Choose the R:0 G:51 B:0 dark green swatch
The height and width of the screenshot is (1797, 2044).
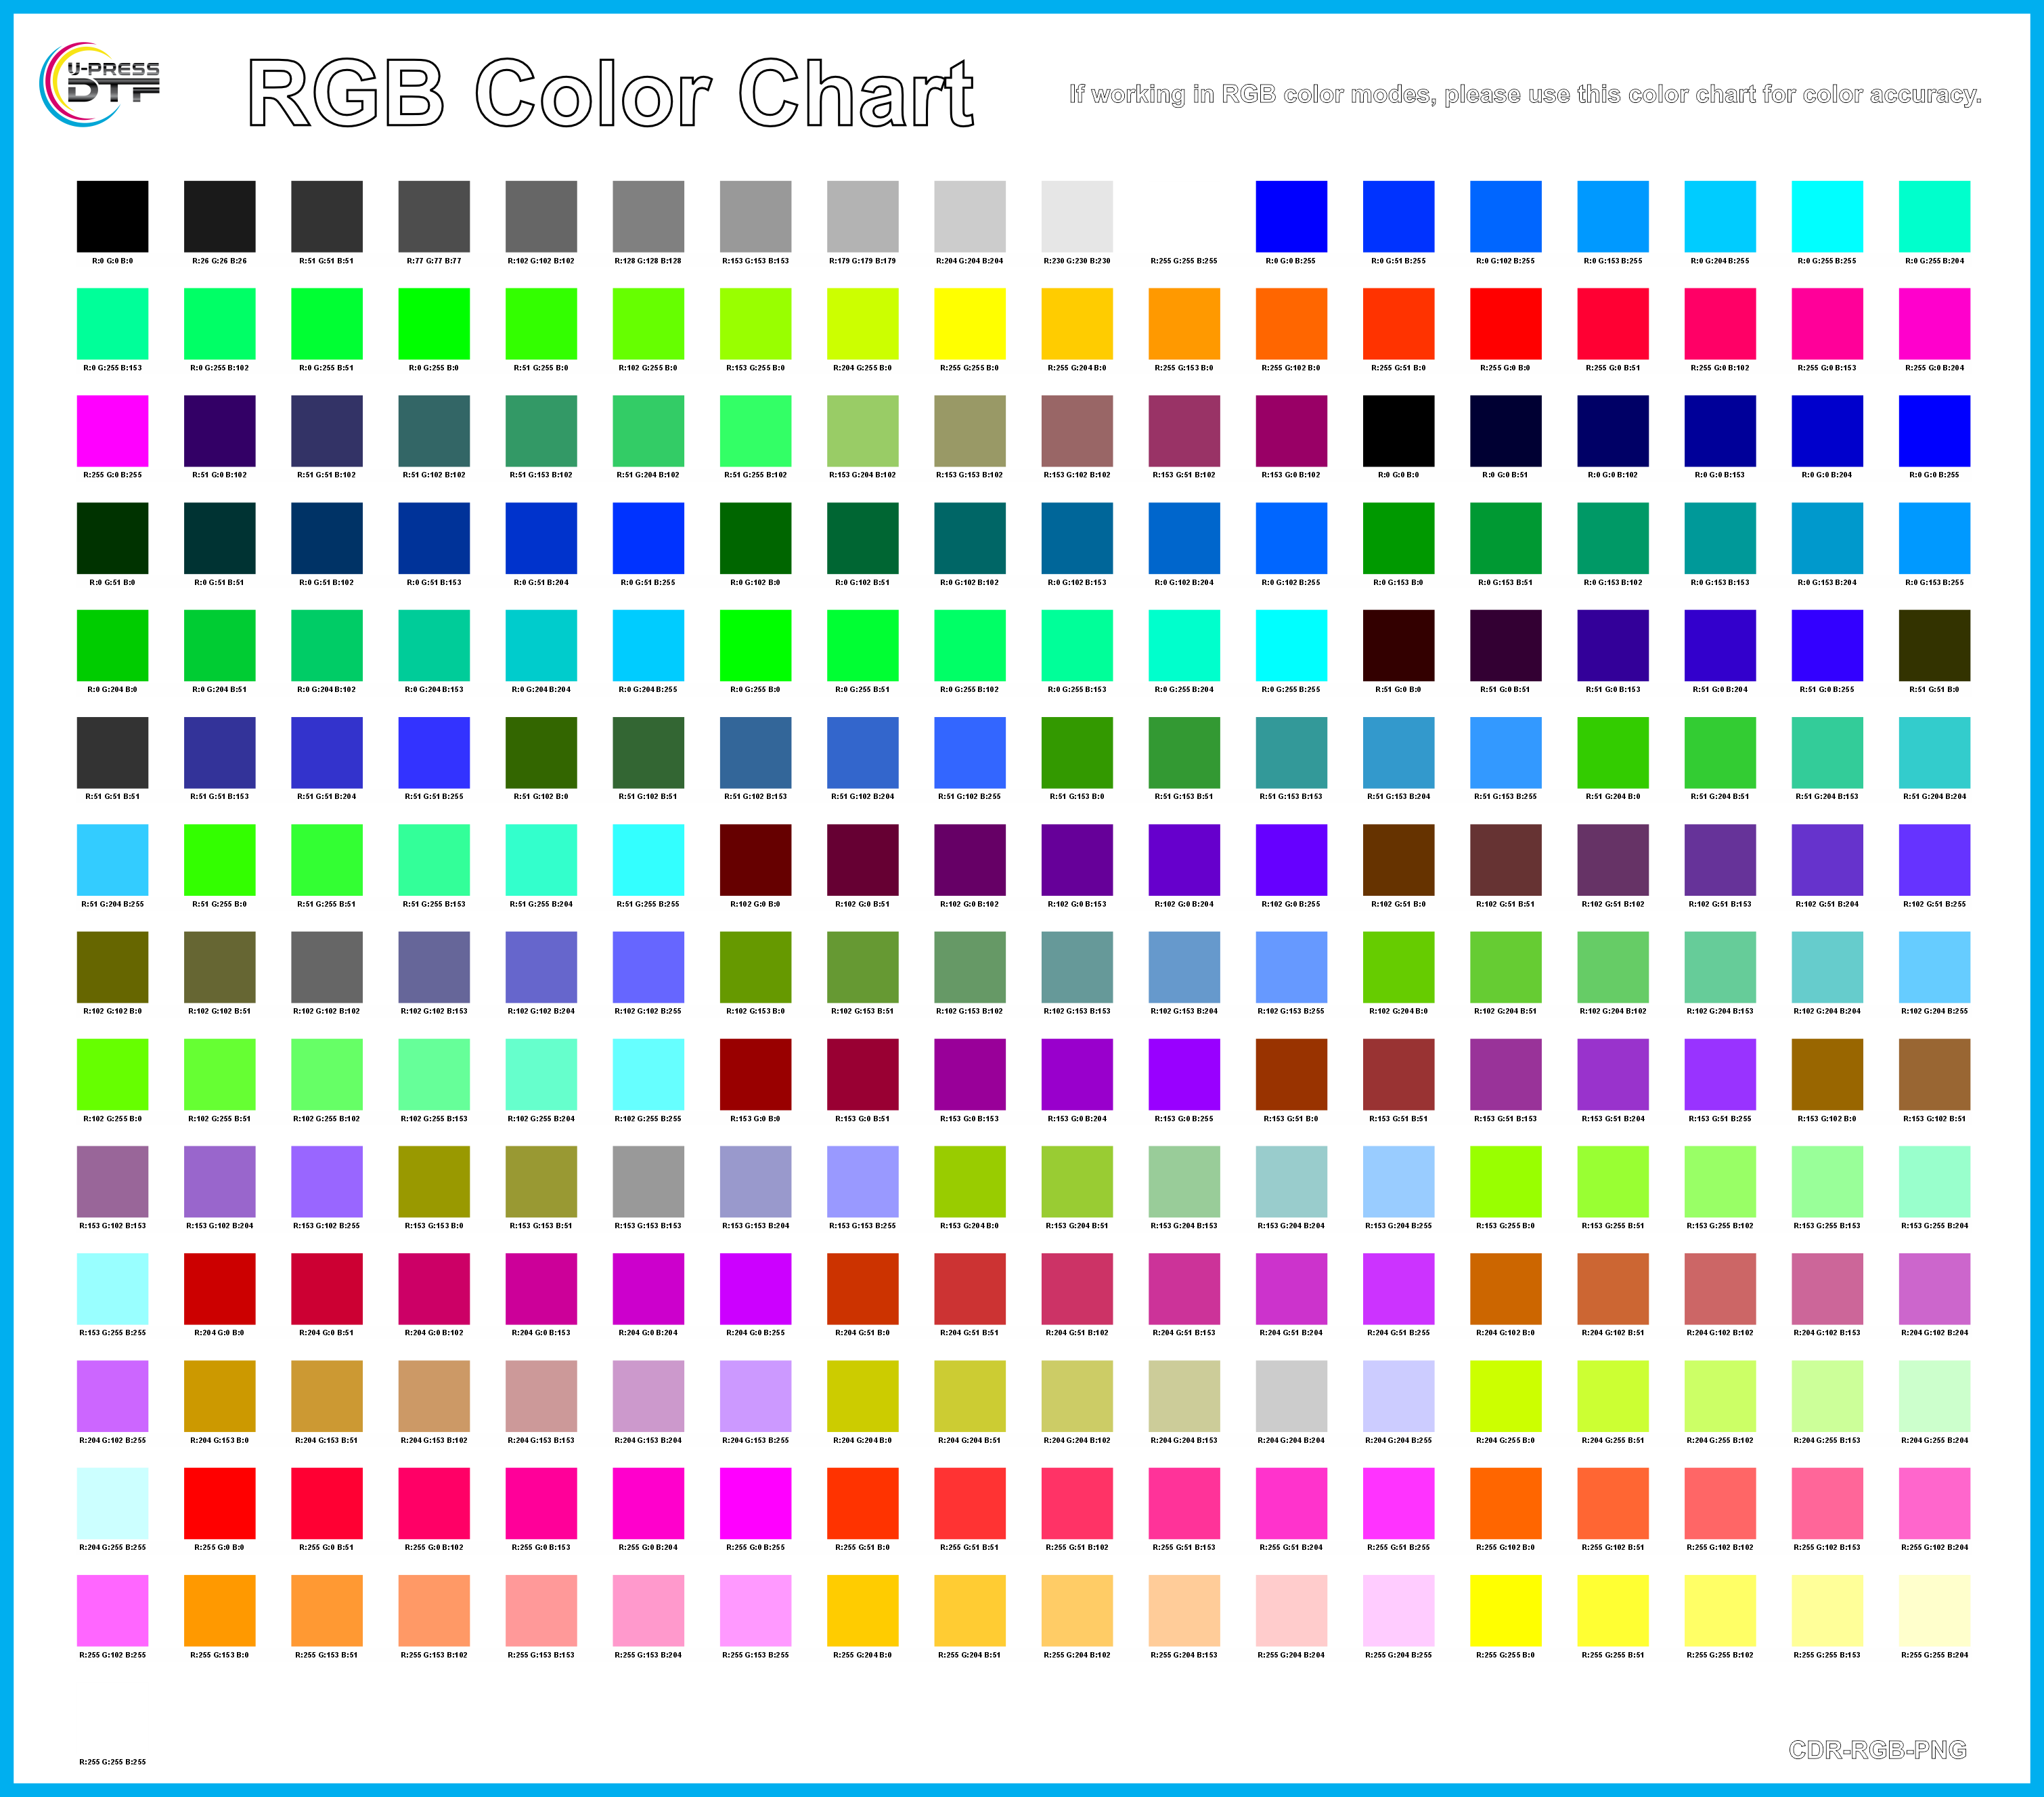coord(113,538)
